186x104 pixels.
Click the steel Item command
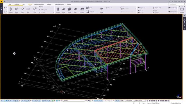coord(41,7)
